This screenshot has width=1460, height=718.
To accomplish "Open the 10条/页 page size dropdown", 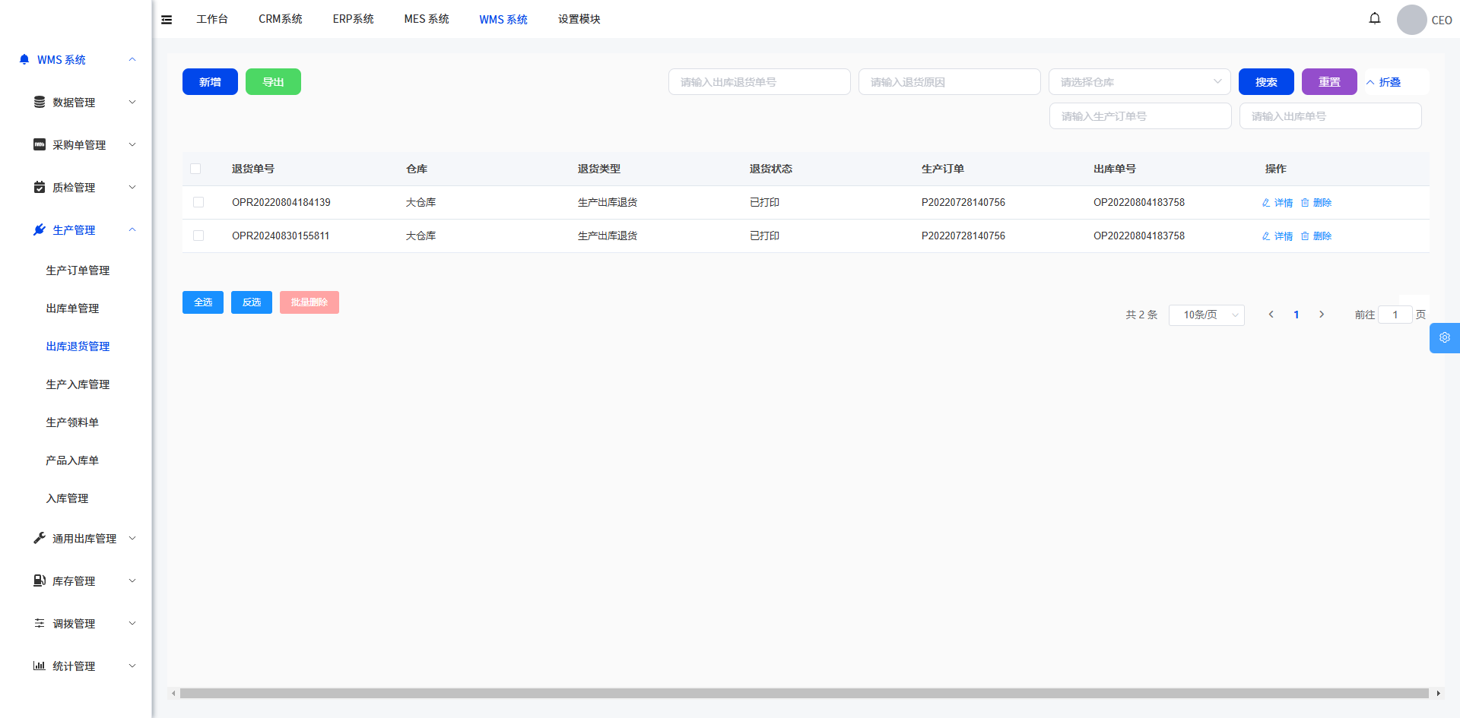I will pyautogui.click(x=1206, y=315).
